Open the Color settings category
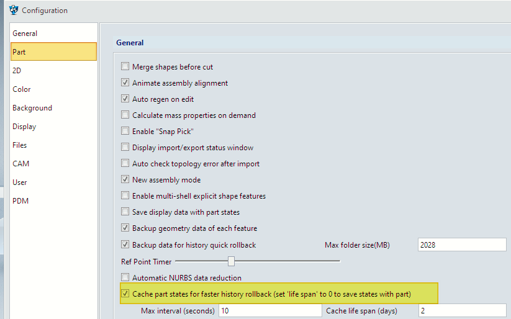Screen dimensions: 511x319 tap(22, 89)
